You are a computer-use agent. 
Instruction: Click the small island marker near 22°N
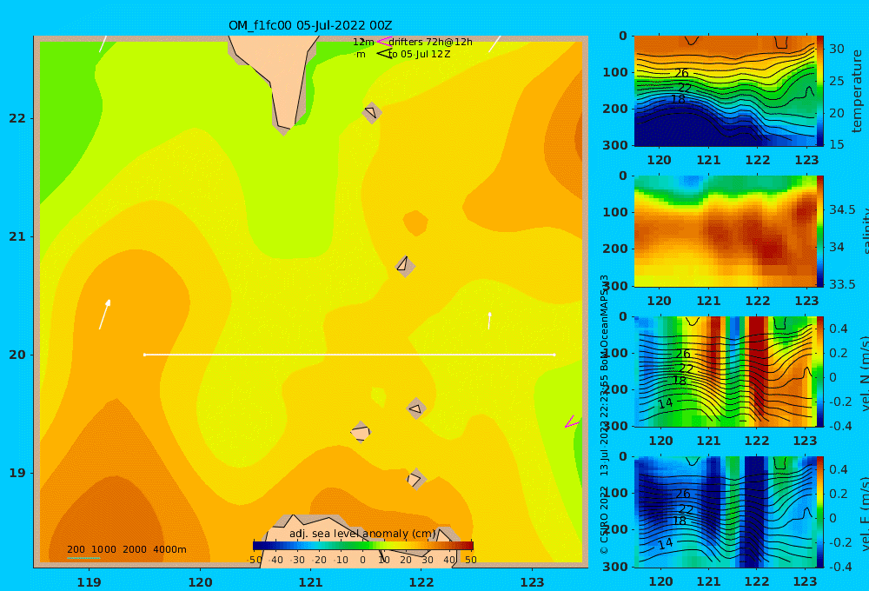[x=371, y=112]
